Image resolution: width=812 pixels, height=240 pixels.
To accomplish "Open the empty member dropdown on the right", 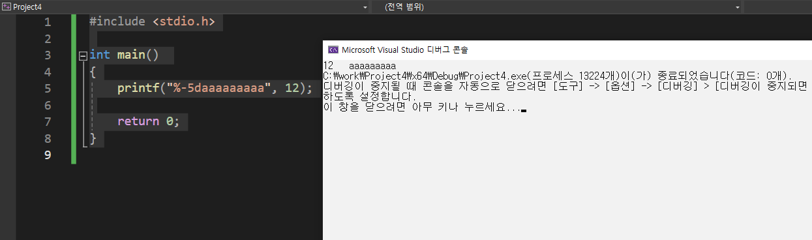I will (x=777, y=7).
